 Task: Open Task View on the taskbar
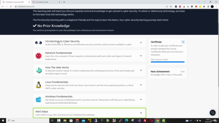[52, 121]
